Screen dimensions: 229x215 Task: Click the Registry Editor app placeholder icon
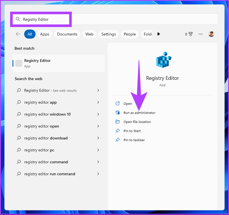pos(19,63)
